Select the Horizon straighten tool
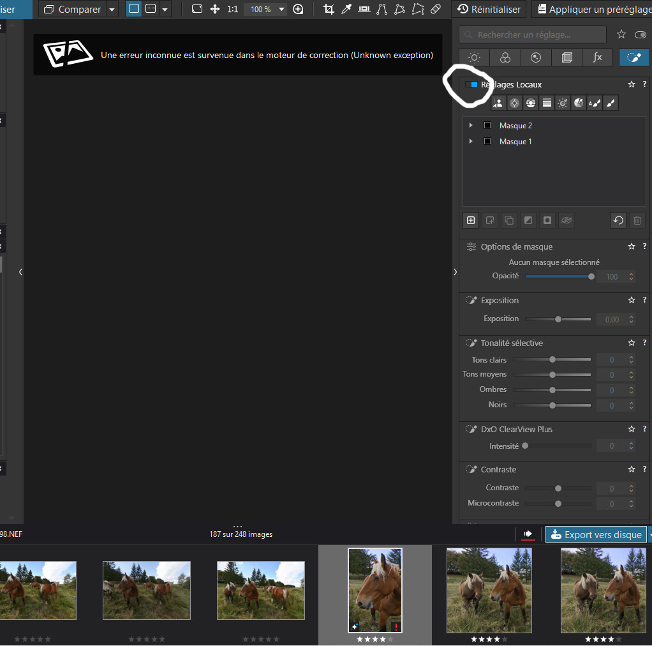 click(364, 10)
